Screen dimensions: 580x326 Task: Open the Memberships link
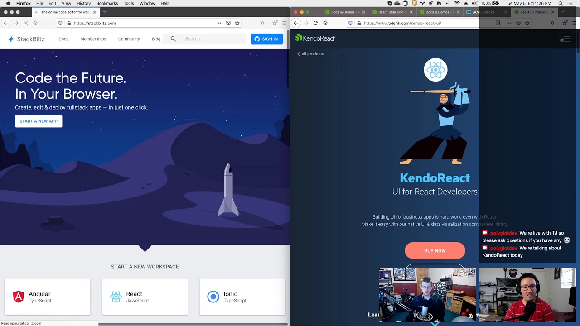(x=93, y=39)
